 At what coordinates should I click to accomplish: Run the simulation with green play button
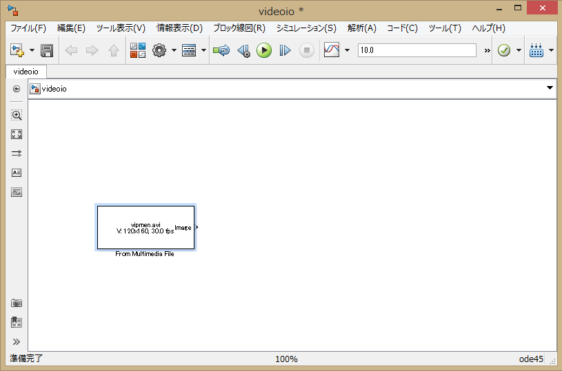[264, 50]
